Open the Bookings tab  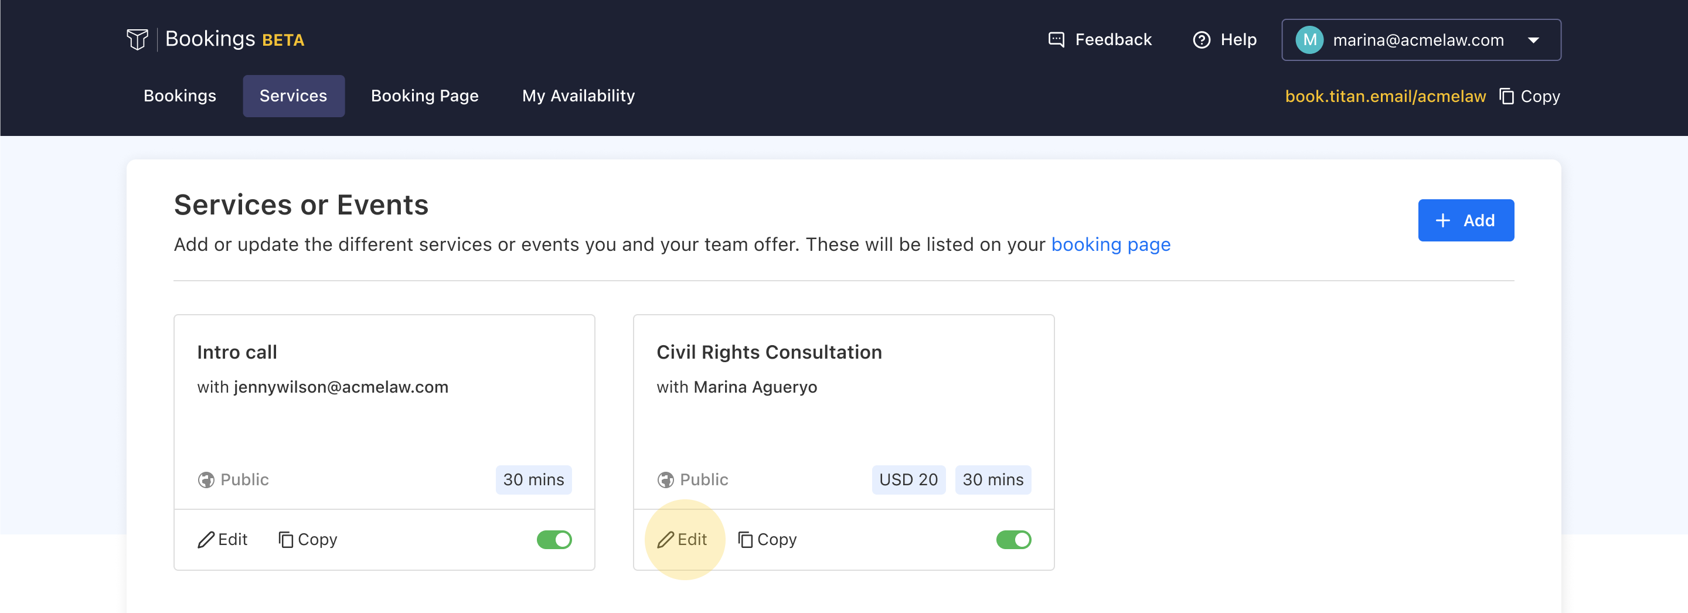tap(179, 96)
